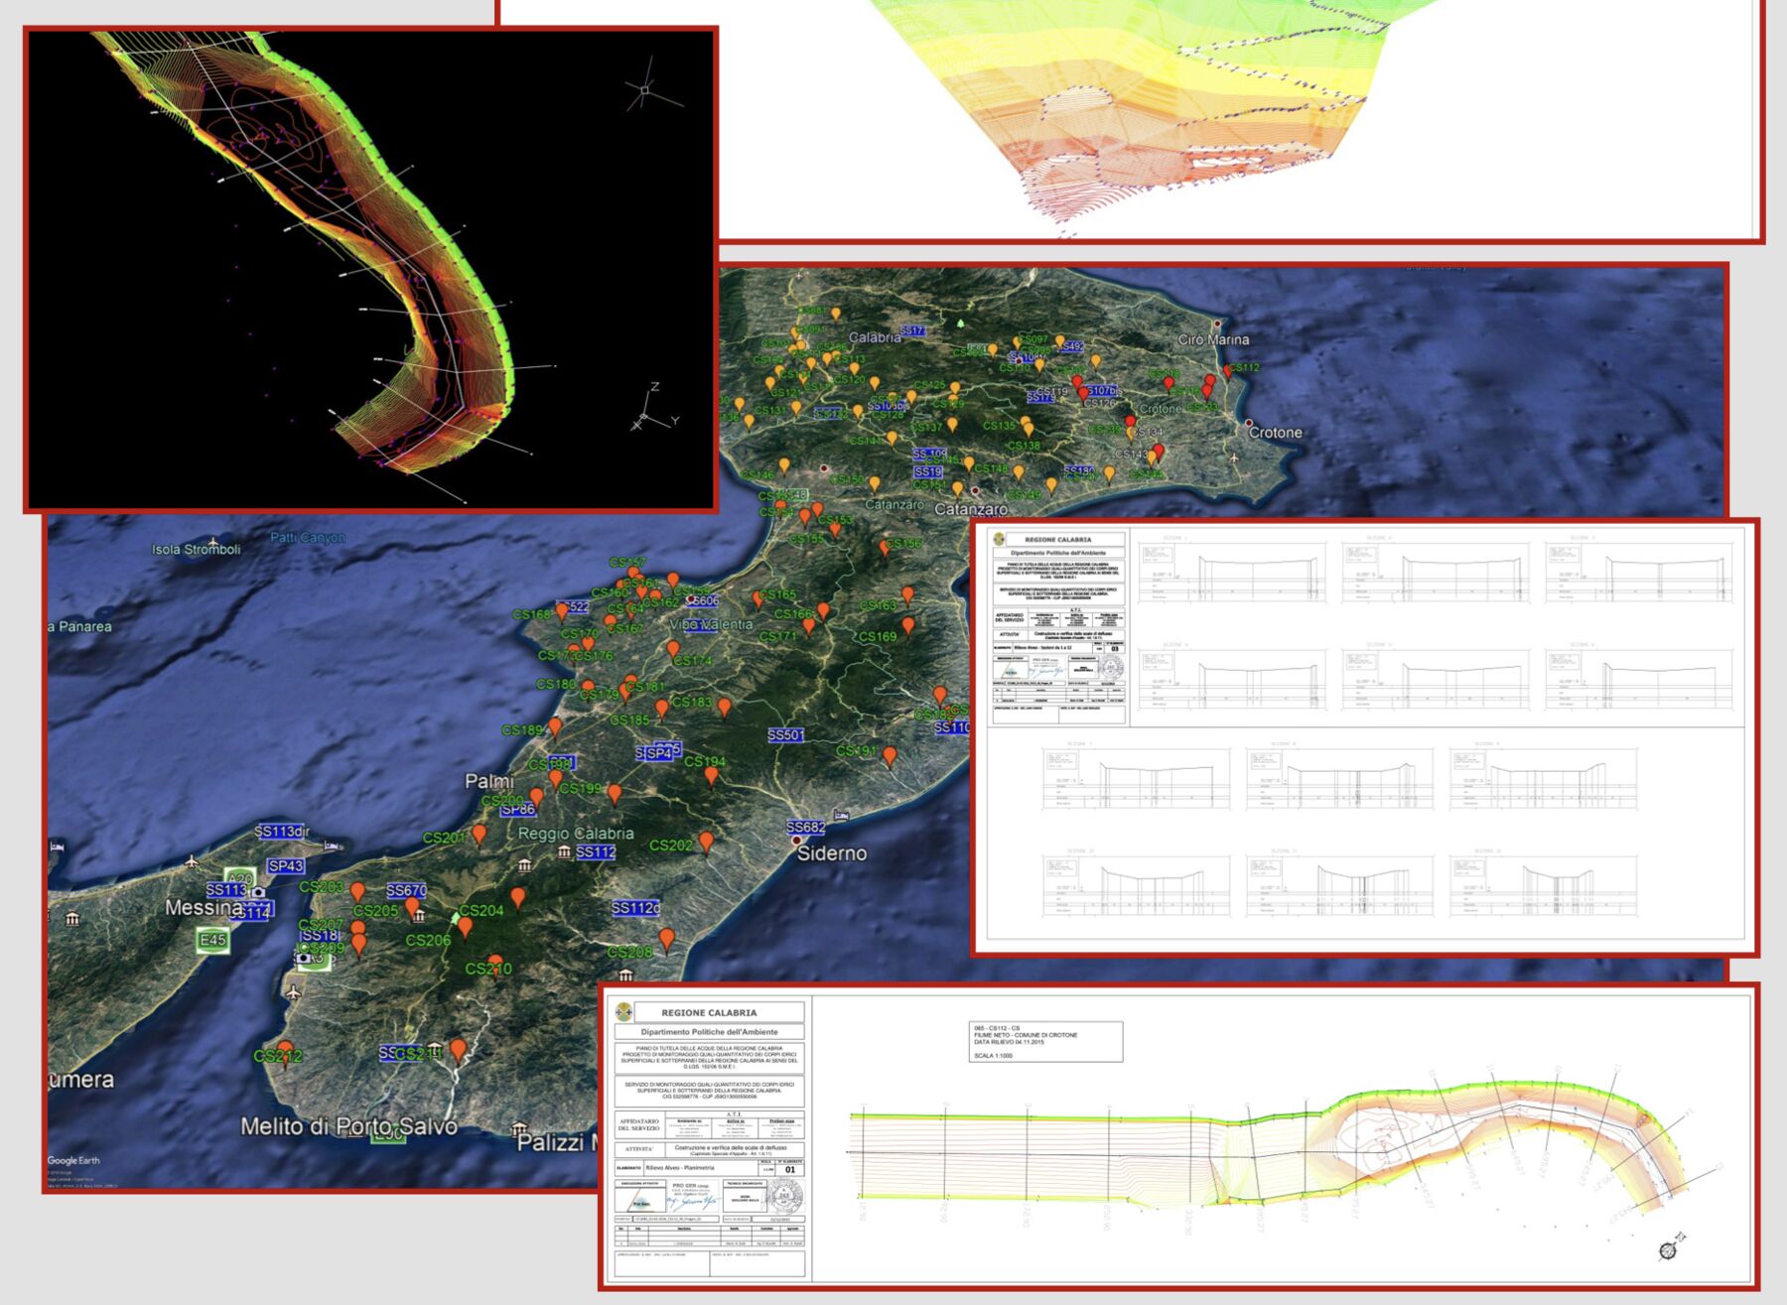
Task: Open the black 3D river model image
Action: (370, 269)
